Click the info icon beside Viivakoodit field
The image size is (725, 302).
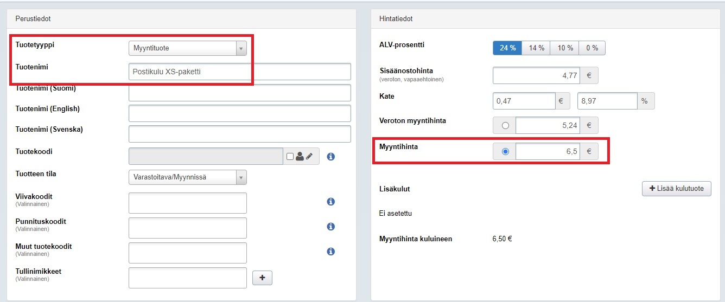pyautogui.click(x=331, y=202)
